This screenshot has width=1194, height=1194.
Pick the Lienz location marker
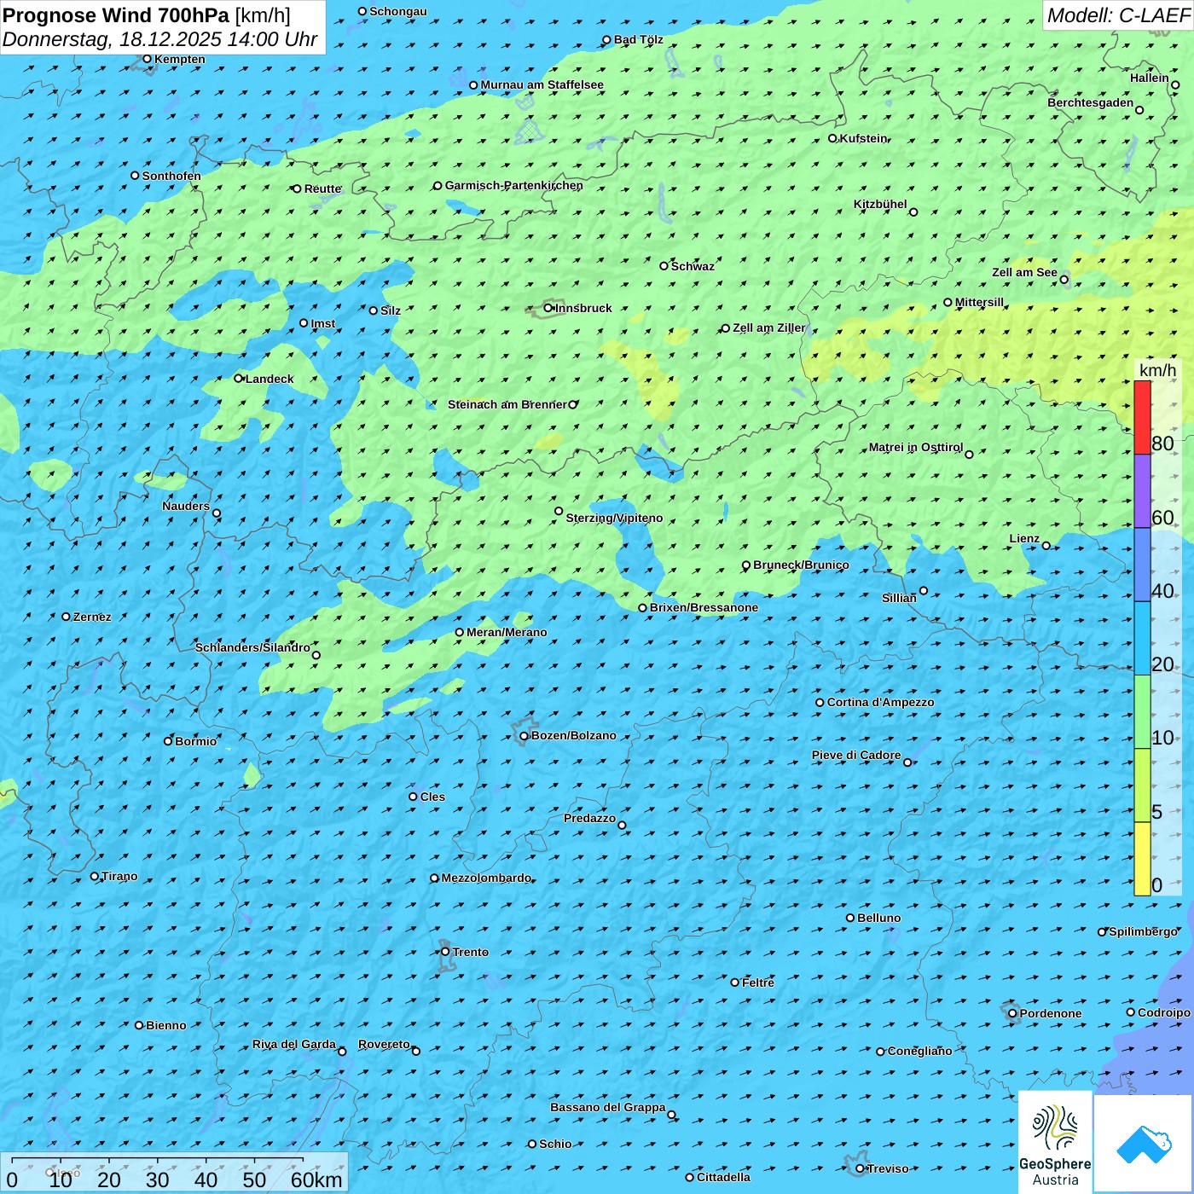1046,546
